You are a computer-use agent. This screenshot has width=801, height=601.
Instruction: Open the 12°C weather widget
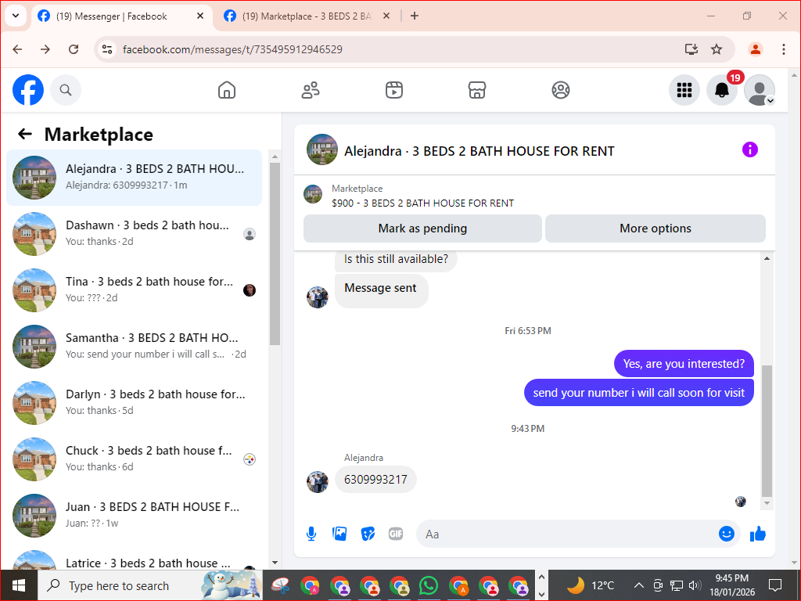click(591, 585)
